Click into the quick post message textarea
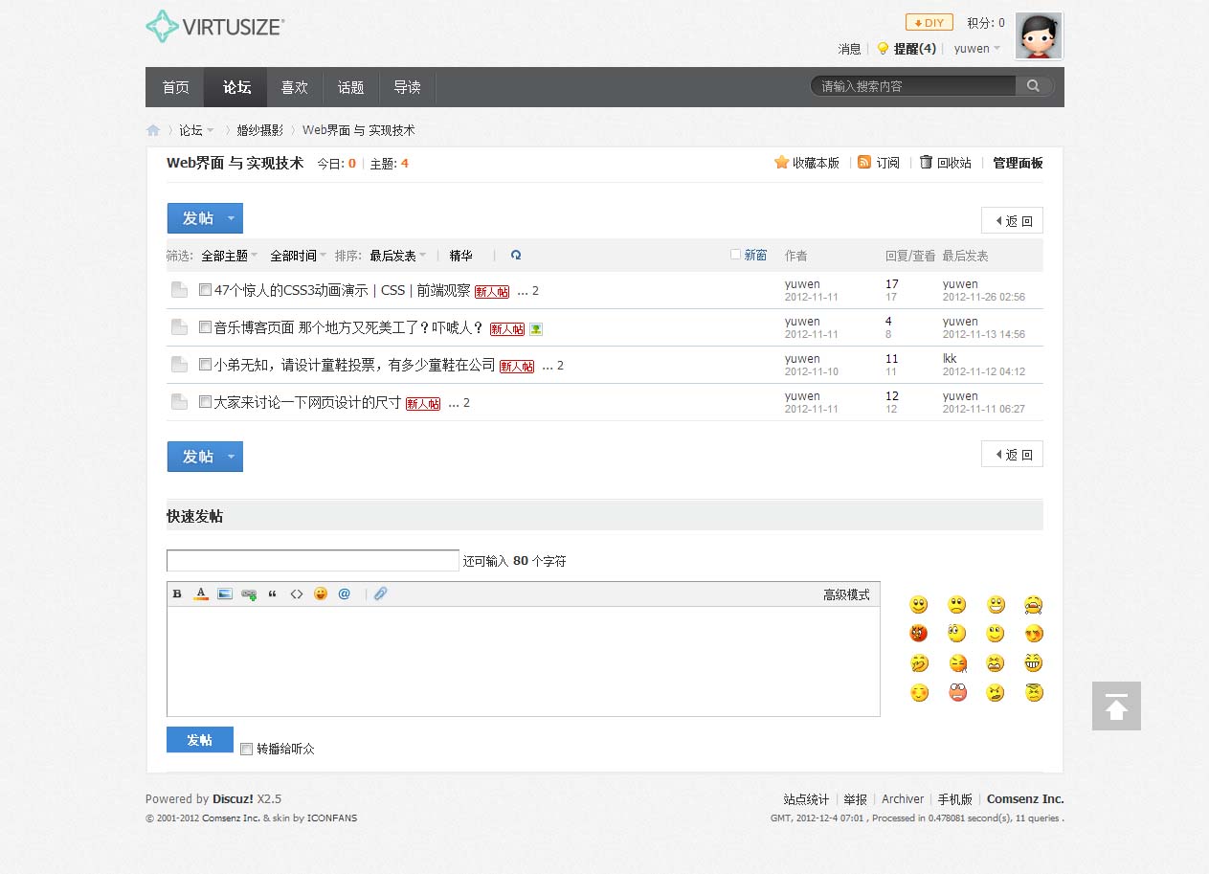The image size is (1209, 874). pyautogui.click(x=524, y=661)
